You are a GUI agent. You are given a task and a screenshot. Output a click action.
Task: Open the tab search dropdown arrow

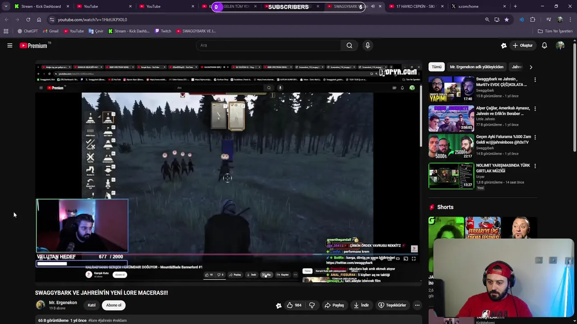5,6
